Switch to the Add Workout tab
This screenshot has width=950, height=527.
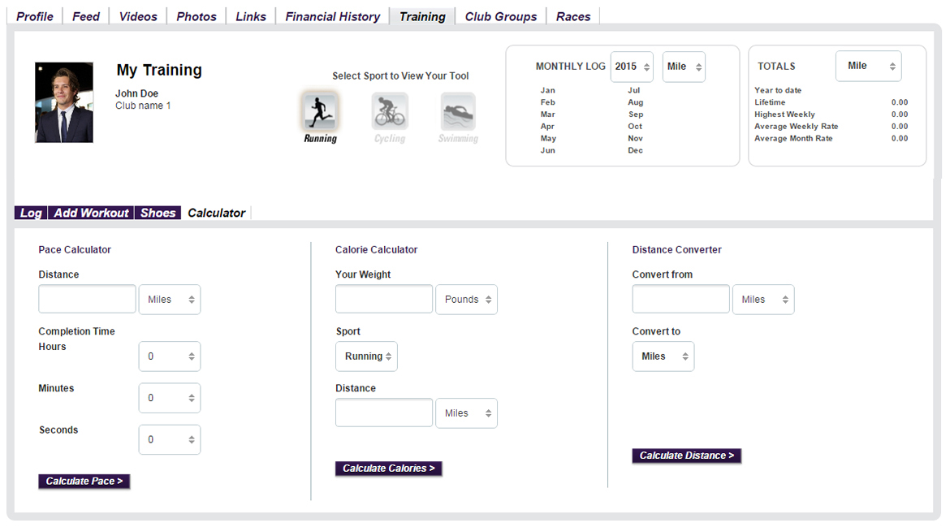click(x=91, y=213)
